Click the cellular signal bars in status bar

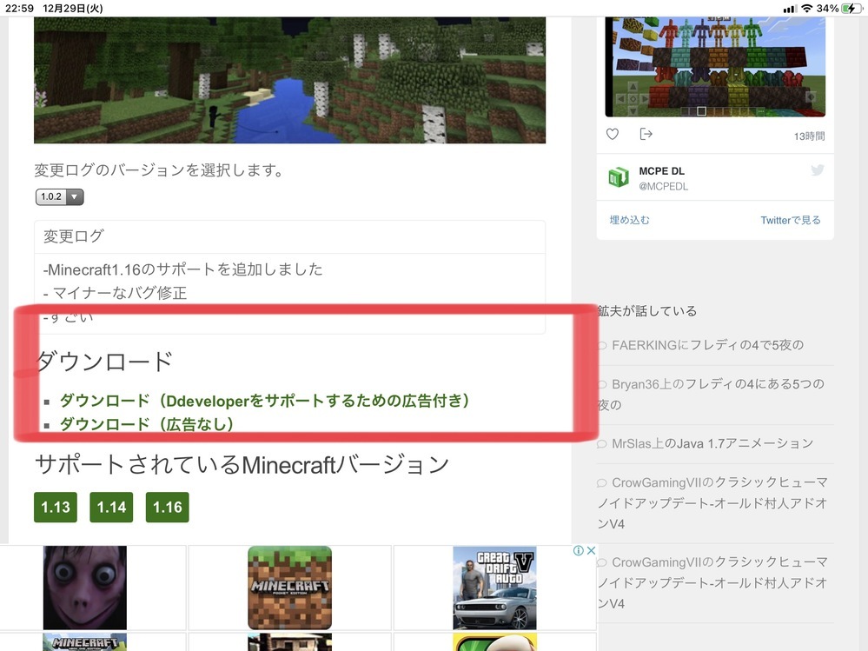pos(790,9)
